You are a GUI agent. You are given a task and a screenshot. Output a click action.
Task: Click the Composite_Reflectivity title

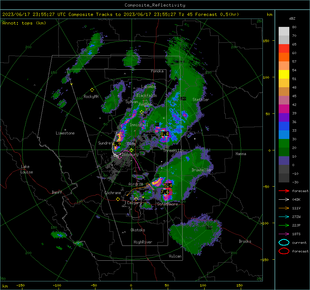pos(155,5)
